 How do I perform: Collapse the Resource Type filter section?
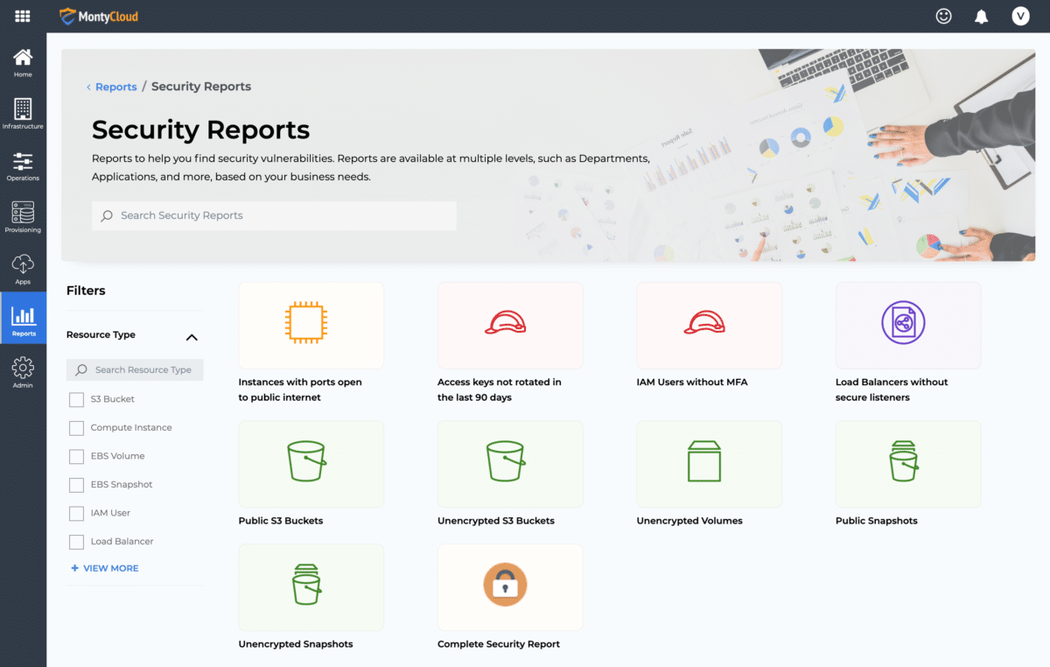[x=192, y=337]
